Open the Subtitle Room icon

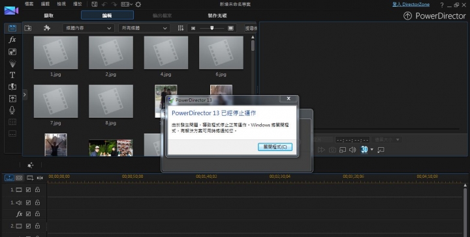(x=12, y=133)
